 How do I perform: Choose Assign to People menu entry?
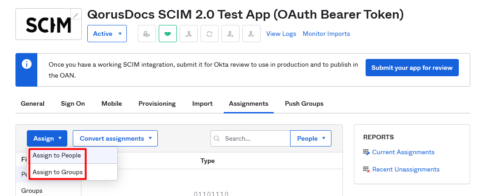[72, 155]
